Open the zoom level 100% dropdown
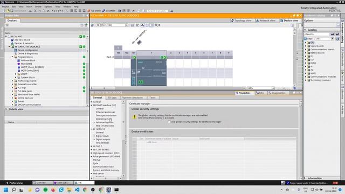345x194 pixels. 273,88
